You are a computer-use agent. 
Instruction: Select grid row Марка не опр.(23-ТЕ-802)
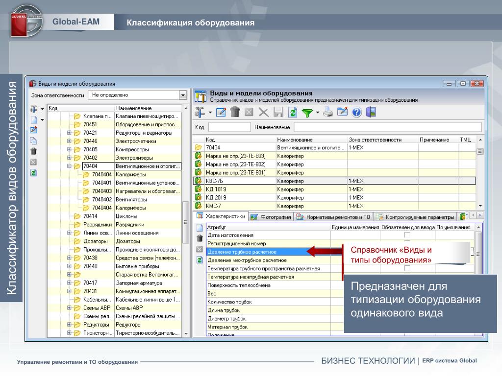(334, 164)
